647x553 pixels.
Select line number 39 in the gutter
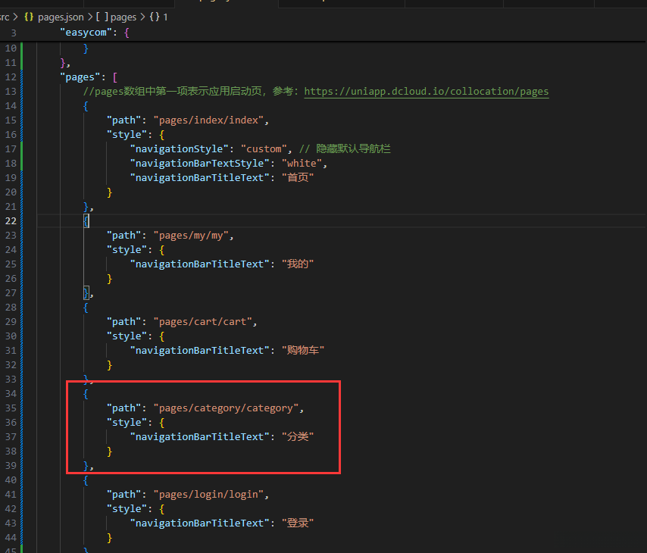pyautogui.click(x=11, y=466)
